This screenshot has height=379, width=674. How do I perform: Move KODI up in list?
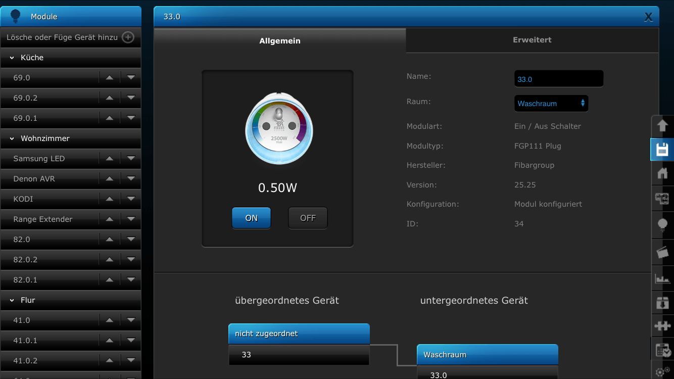click(x=110, y=199)
